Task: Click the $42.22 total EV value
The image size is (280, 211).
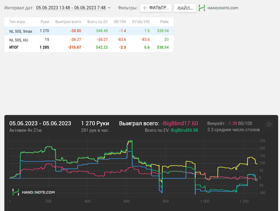Action: coord(102,47)
